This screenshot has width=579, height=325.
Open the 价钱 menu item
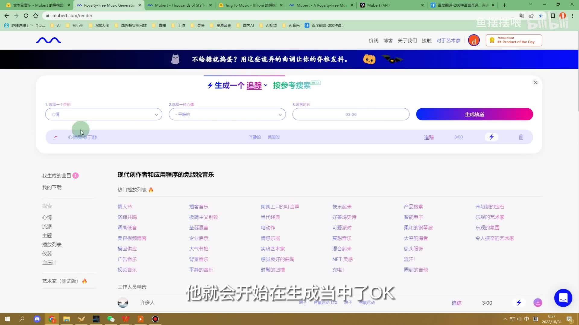(373, 41)
